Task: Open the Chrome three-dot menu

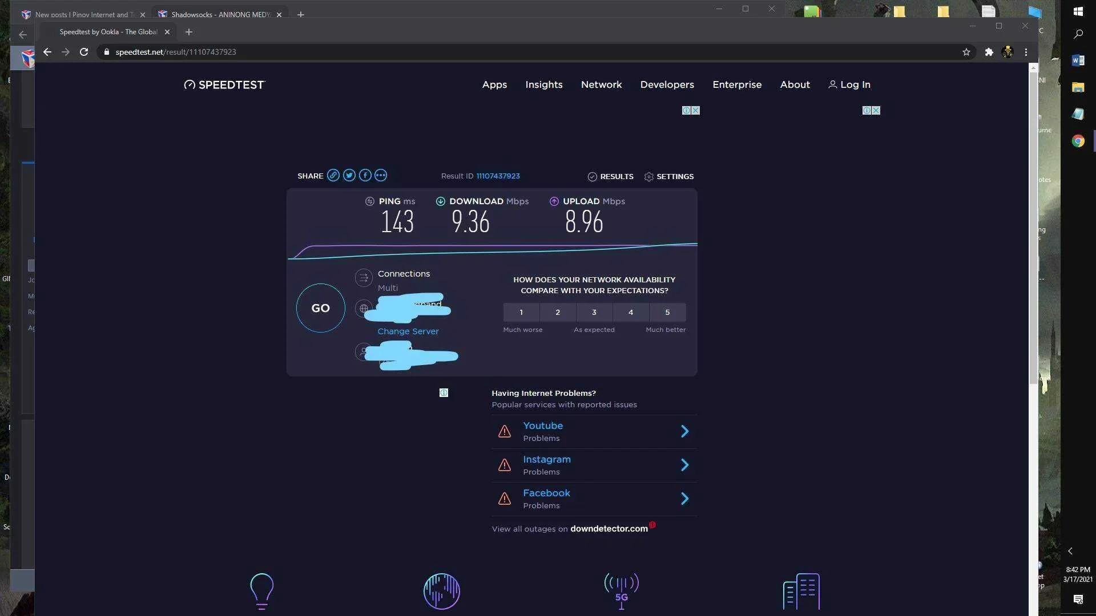Action: [x=1026, y=52]
